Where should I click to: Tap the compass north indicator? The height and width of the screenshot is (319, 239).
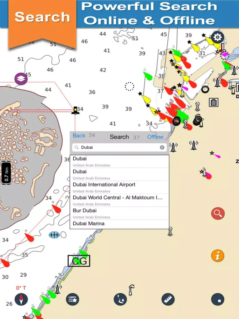point(21,299)
